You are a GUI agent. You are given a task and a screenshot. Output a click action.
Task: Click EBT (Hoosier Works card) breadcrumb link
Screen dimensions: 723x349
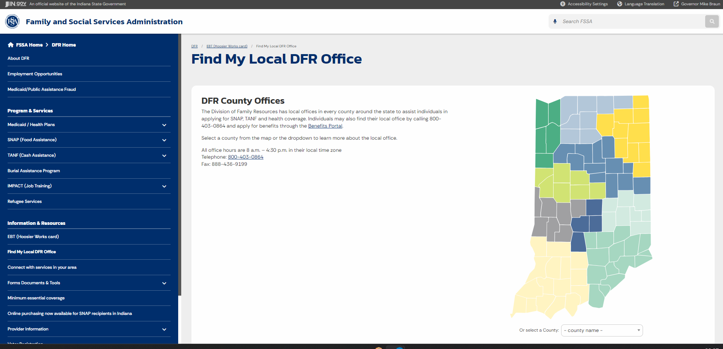click(227, 46)
